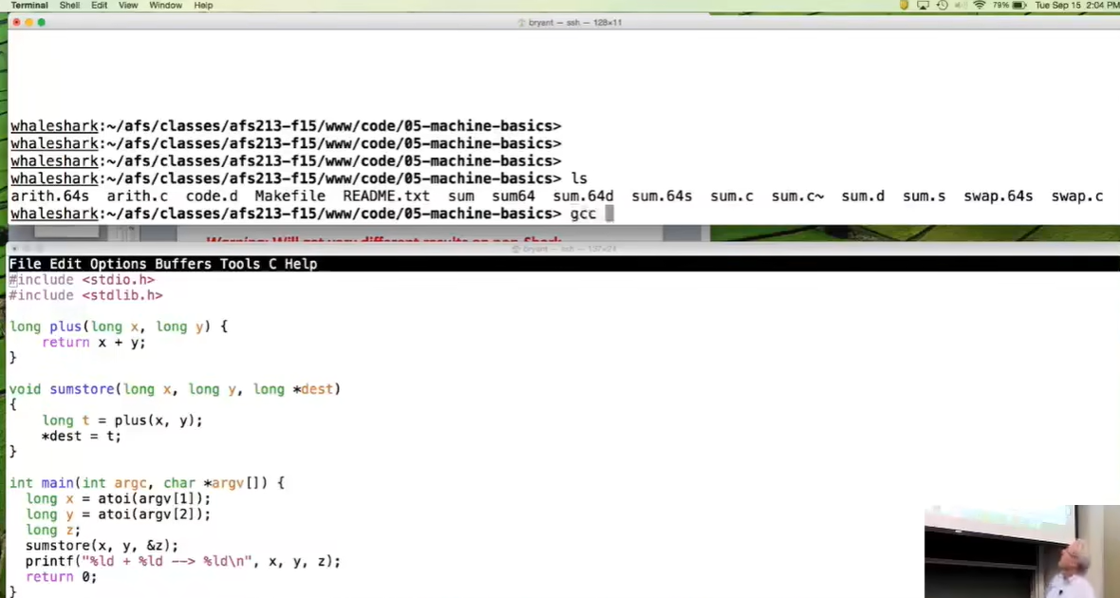1120x598 pixels.
Task: Close the top terminal window with red button
Action: point(16,22)
